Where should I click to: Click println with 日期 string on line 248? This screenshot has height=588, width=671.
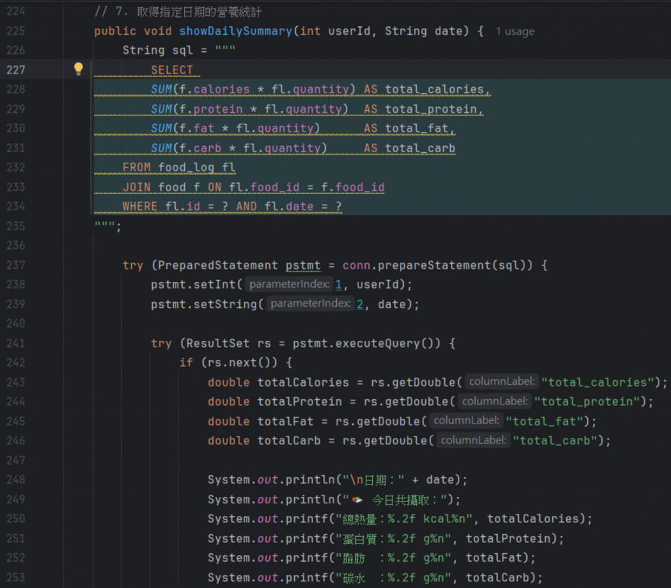point(337,480)
